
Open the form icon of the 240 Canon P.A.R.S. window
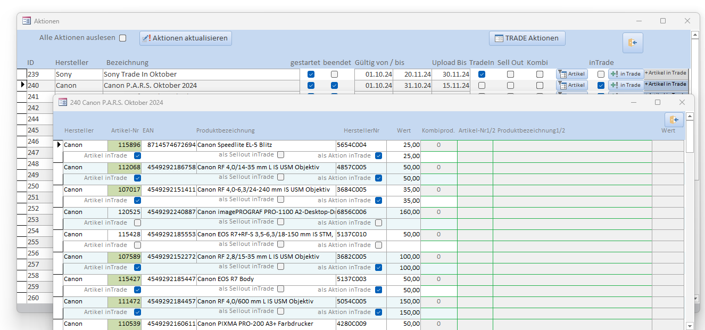[63, 102]
